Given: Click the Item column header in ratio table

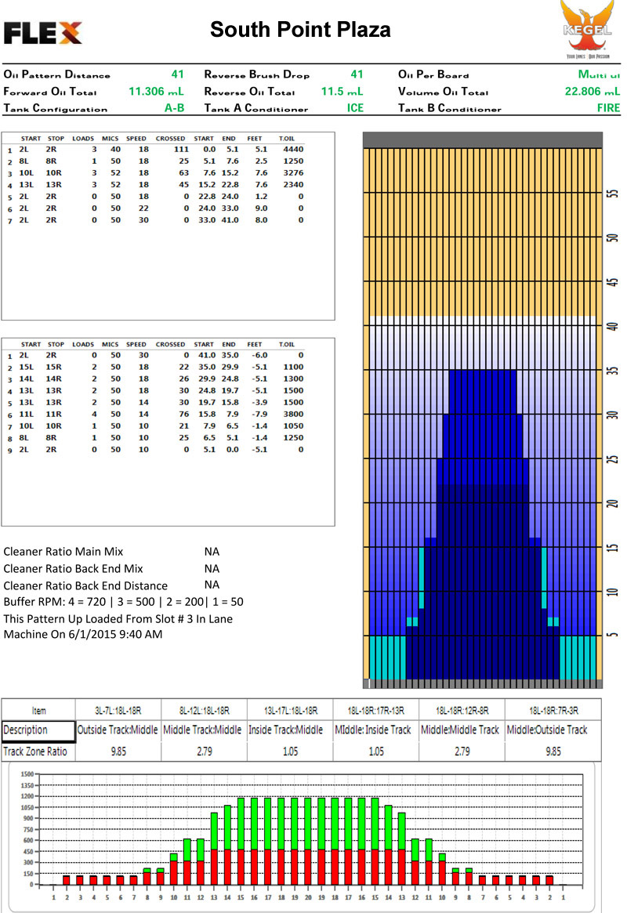Looking at the screenshot, I should pos(38,711).
